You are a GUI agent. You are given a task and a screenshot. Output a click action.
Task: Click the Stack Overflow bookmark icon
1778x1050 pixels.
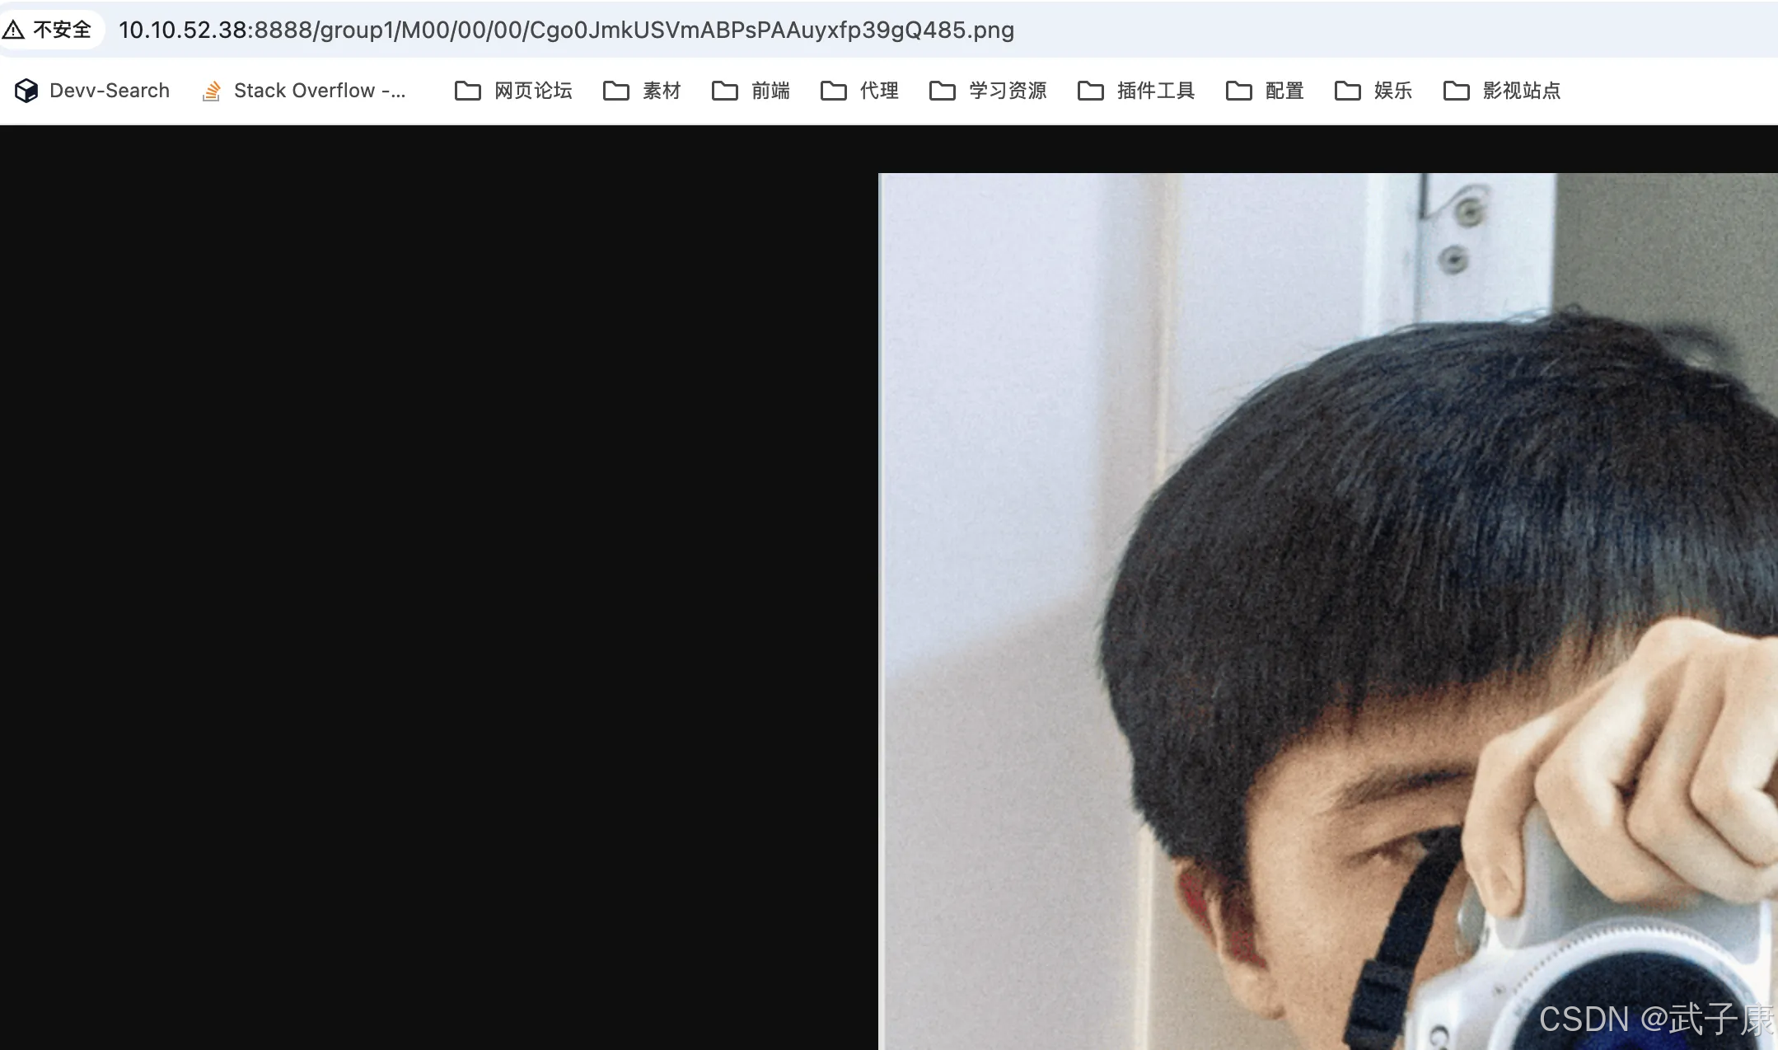click(211, 91)
